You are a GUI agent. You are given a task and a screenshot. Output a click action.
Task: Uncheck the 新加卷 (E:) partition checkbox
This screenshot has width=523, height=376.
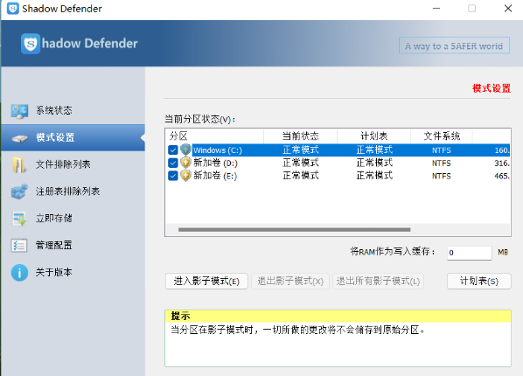[x=173, y=176]
